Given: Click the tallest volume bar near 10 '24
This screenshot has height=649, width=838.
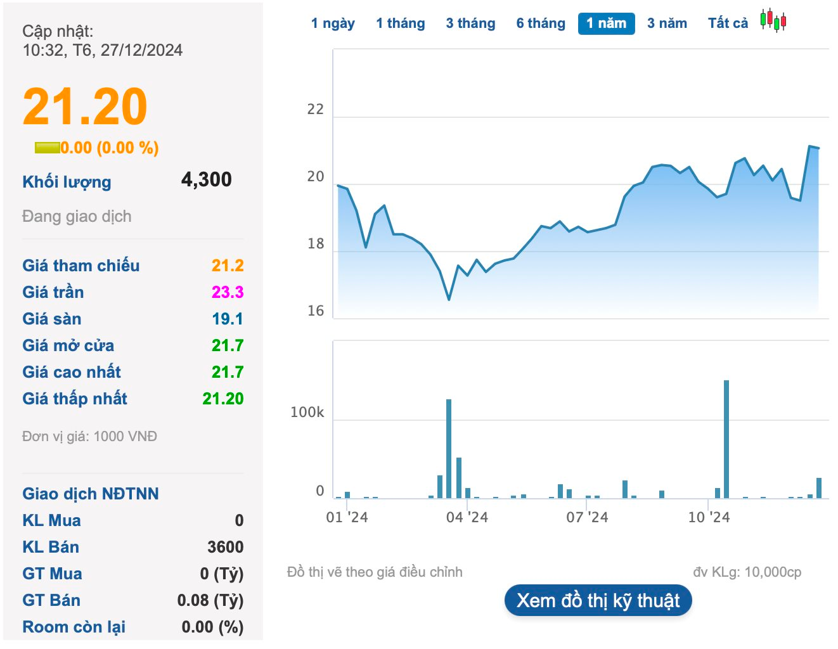Looking at the screenshot, I should coord(726,439).
